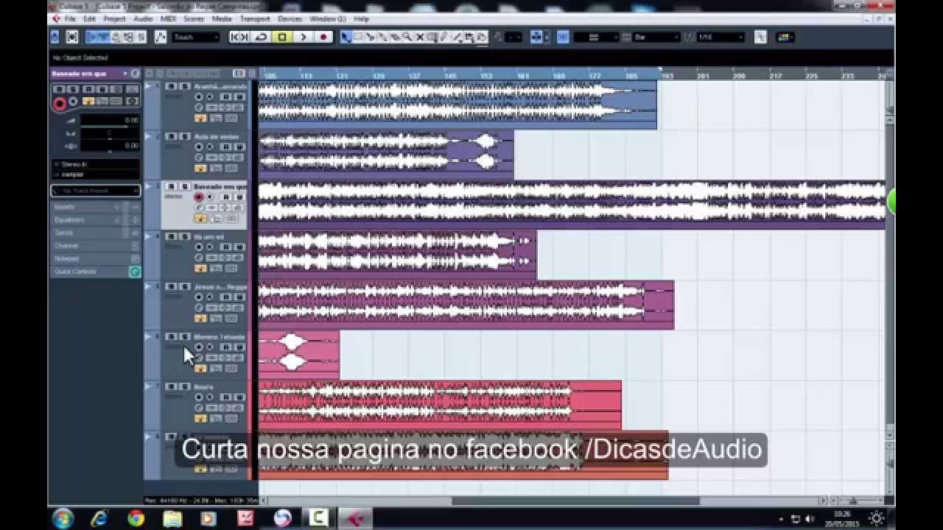Viewport: 943px width, 530px height.
Task: Select the Mute X tool
Action: [420, 37]
